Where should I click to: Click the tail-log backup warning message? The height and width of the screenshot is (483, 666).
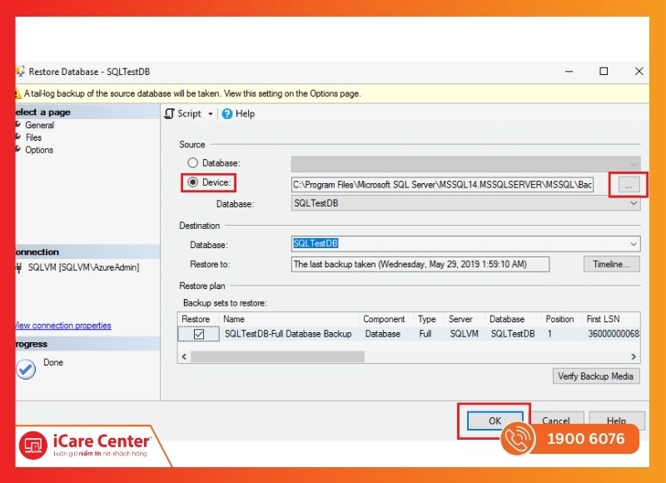(192, 93)
